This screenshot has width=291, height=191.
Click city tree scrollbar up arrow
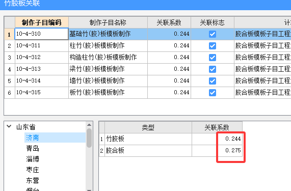coord(89,125)
